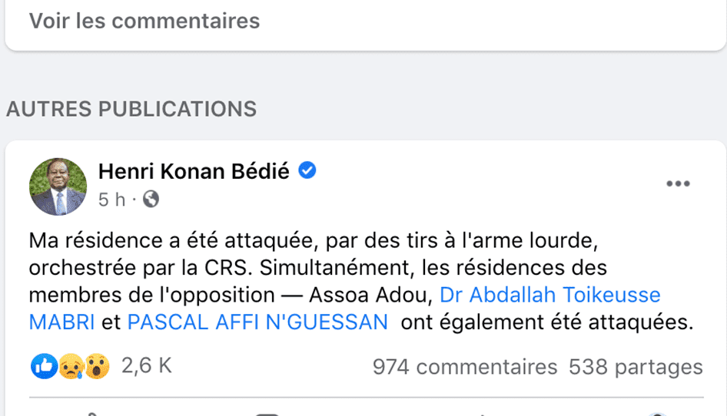Click the blue thumbs-up Like reaction icon
Screen dimensions: 727x416
[x=45, y=367]
